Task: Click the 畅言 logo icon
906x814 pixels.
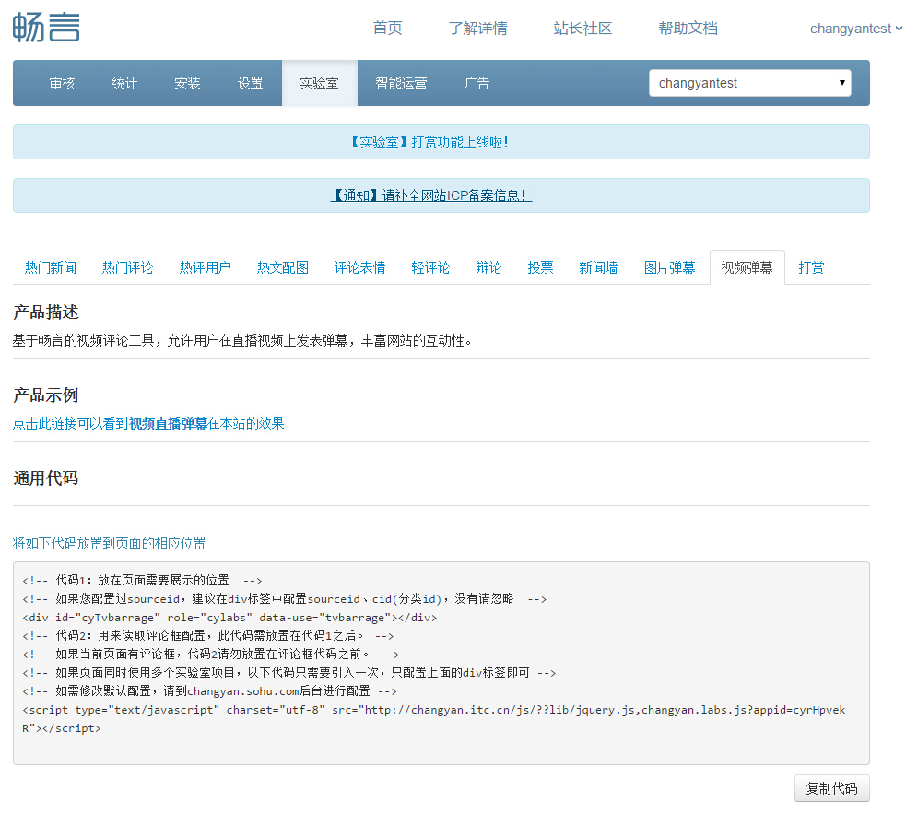Action: [x=46, y=27]
